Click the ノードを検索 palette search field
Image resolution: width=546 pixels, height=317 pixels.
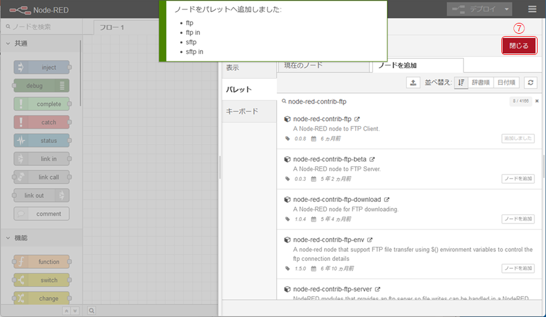[42, 27]
